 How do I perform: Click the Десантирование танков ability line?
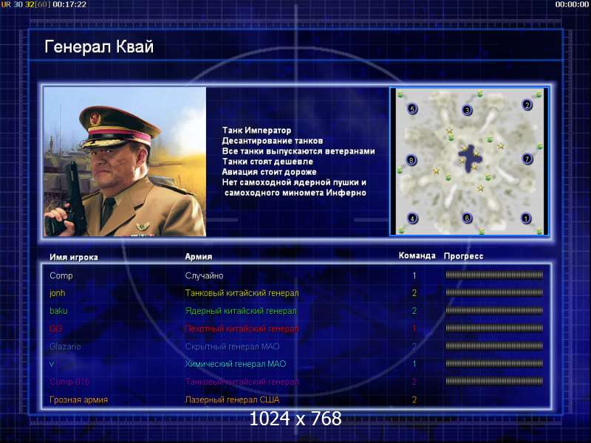click(273, 141)
